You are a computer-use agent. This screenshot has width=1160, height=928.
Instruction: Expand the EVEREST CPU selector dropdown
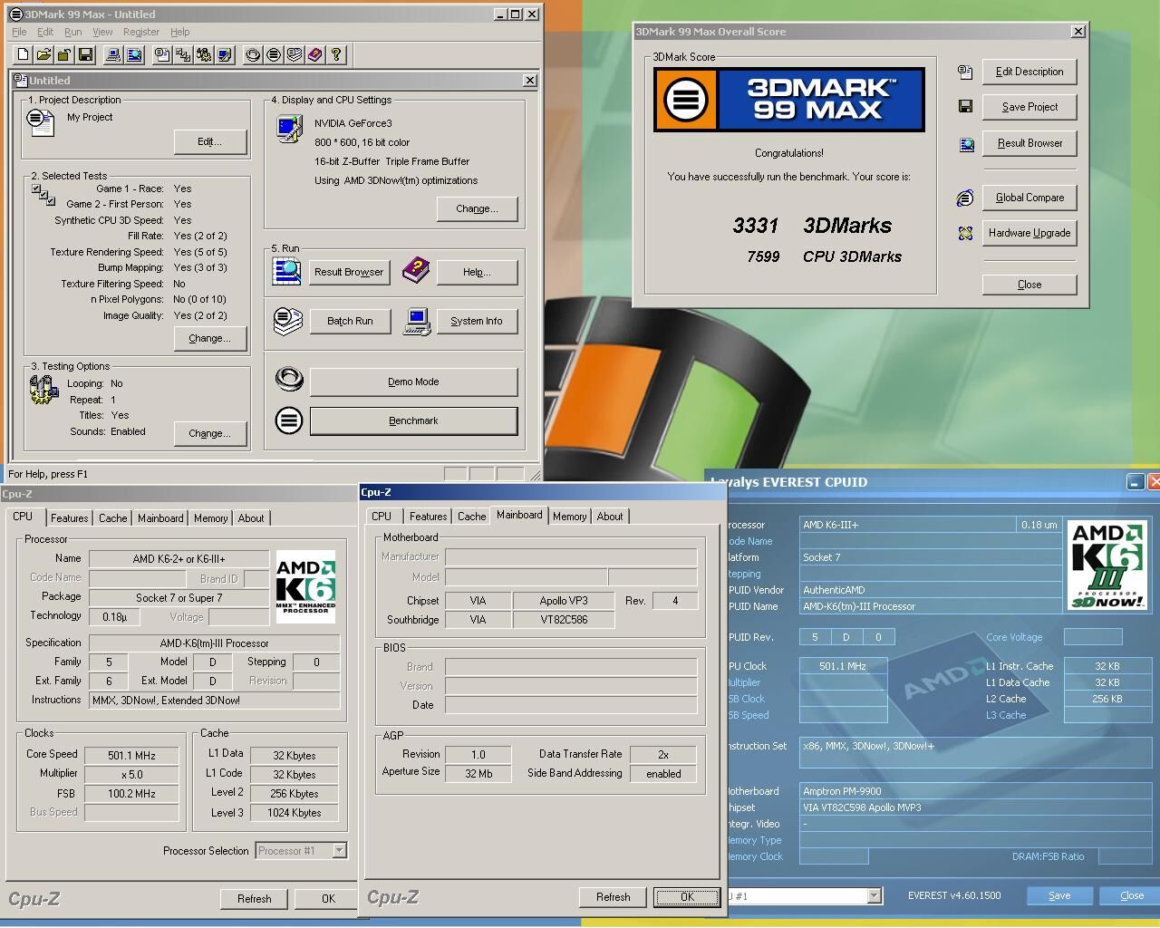(x=874, y=895)
